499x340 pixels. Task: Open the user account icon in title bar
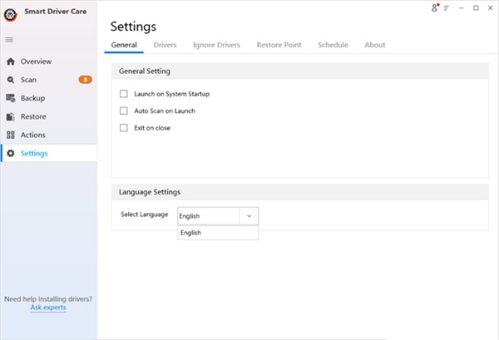(434, 8)
